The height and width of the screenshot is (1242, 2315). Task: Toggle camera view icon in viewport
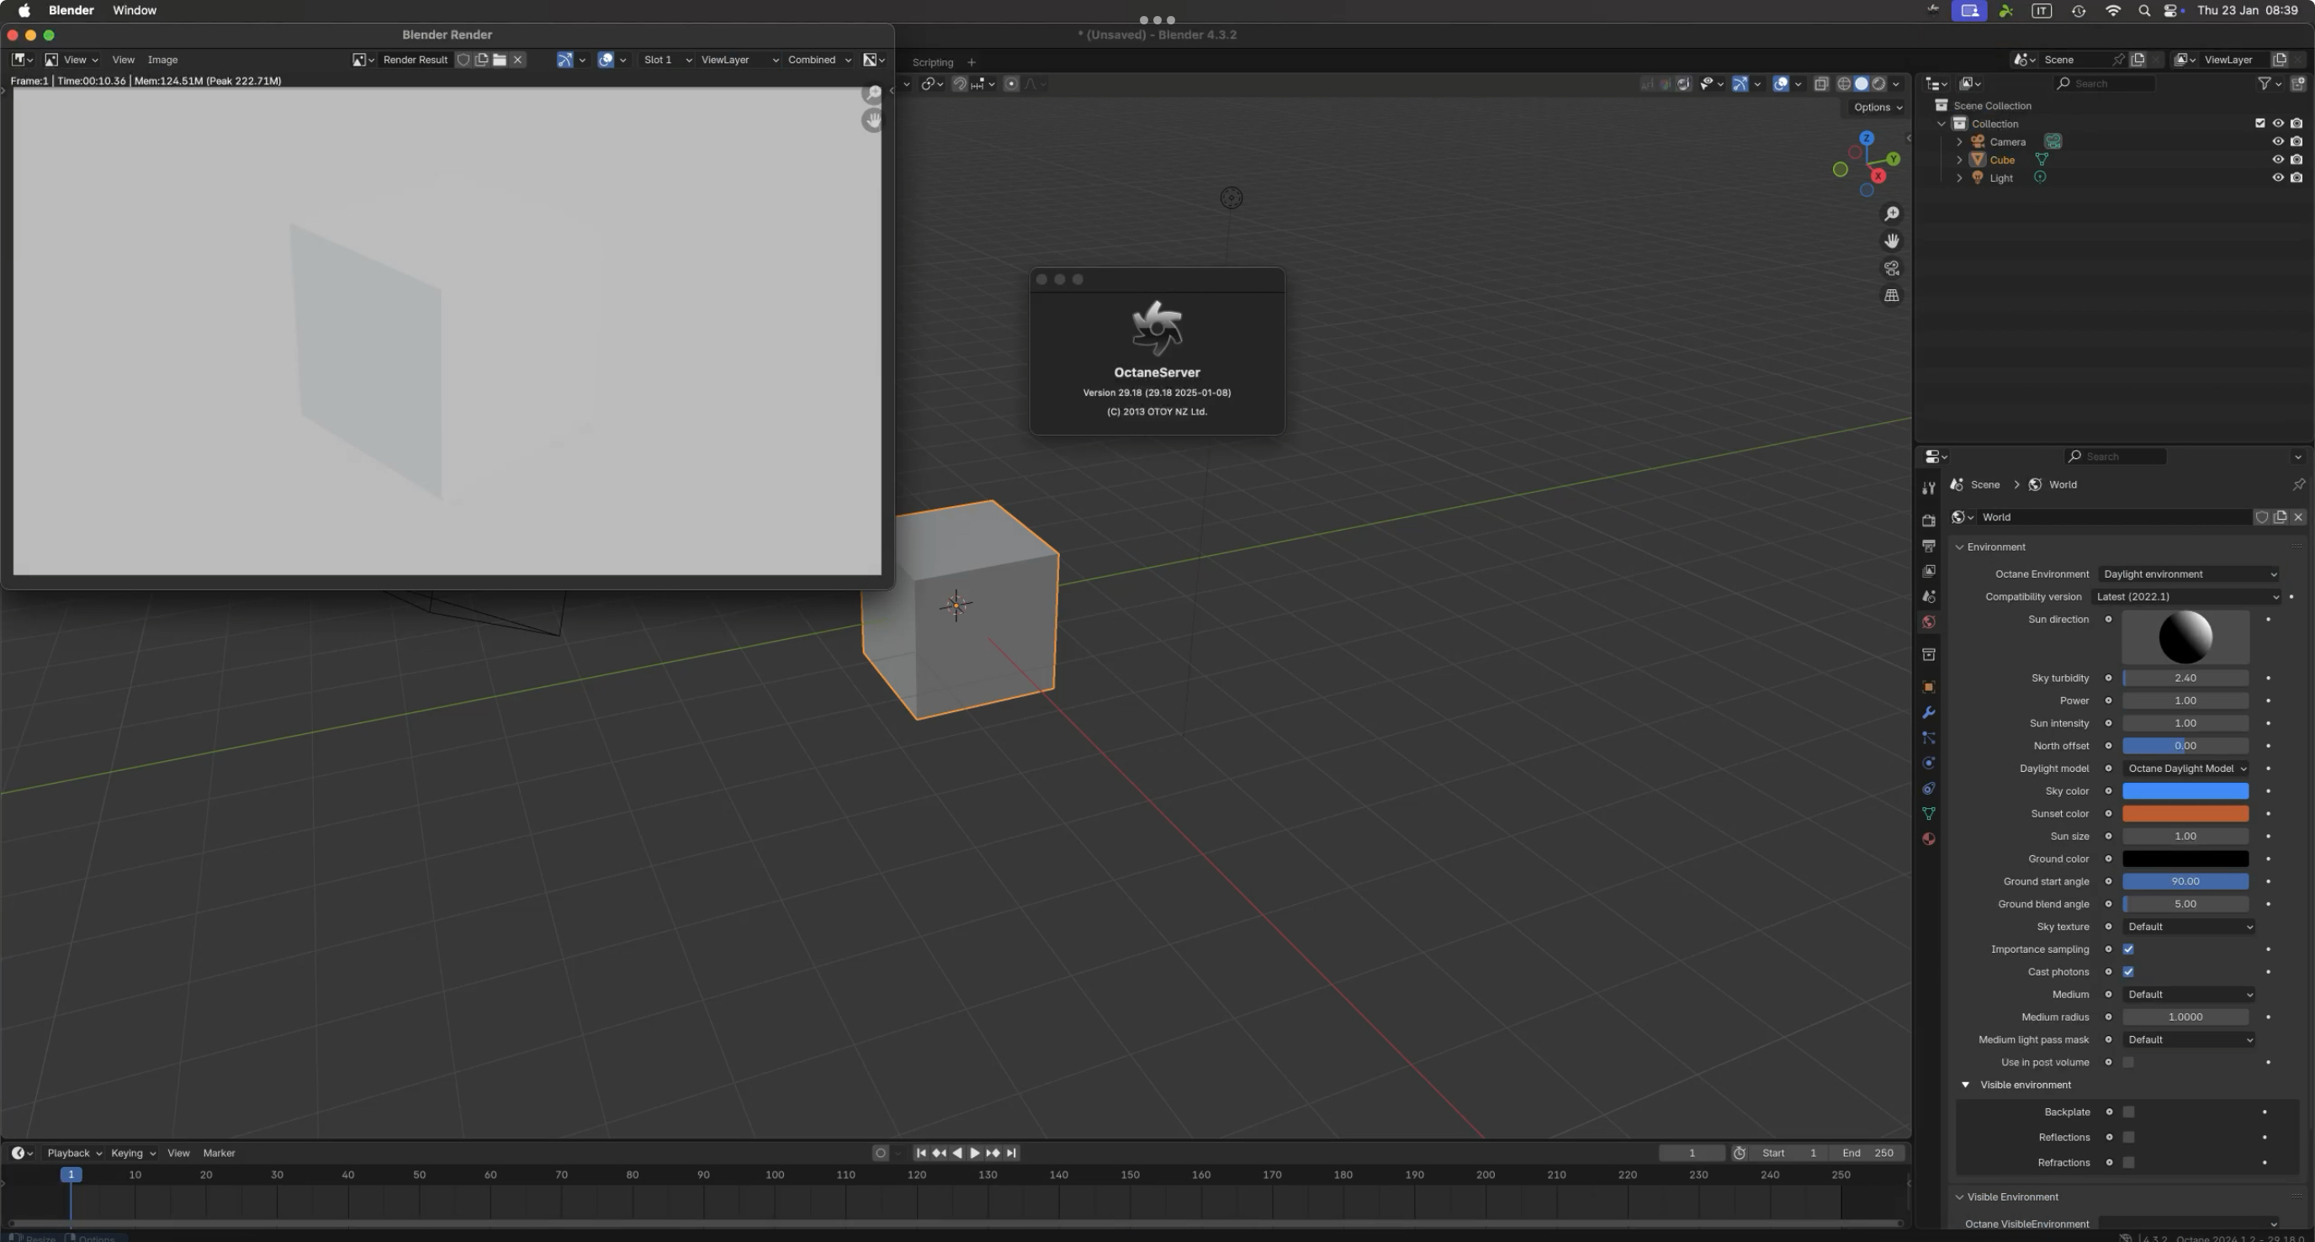(x=1892, y=268)
